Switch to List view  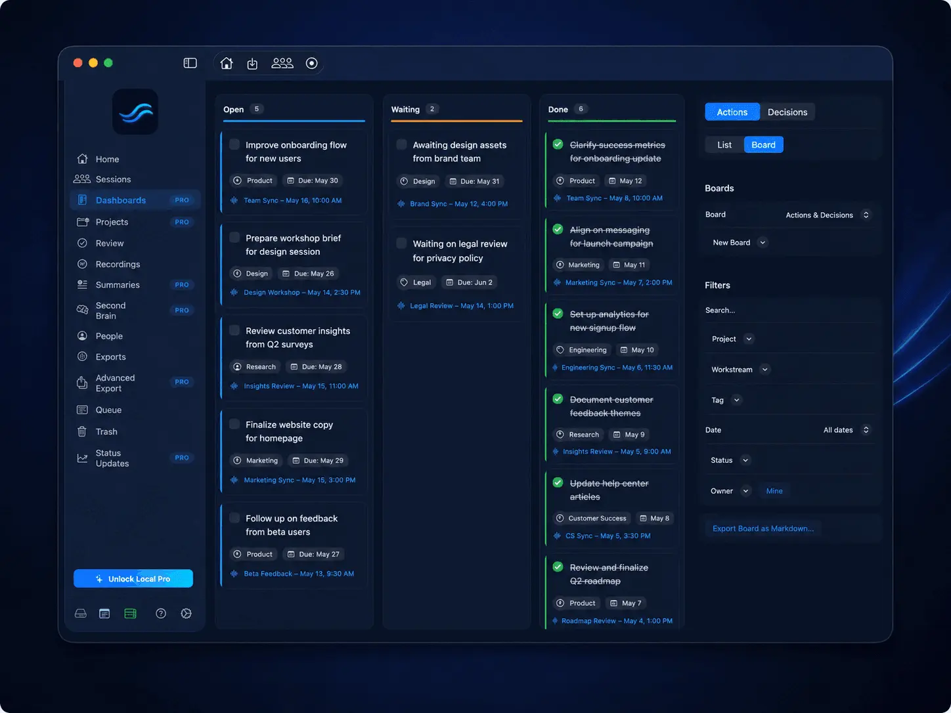coord(724,145)
